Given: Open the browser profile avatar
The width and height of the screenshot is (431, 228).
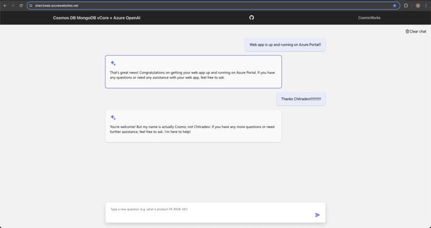Looking at the screenshot, I should coord(418,5).
